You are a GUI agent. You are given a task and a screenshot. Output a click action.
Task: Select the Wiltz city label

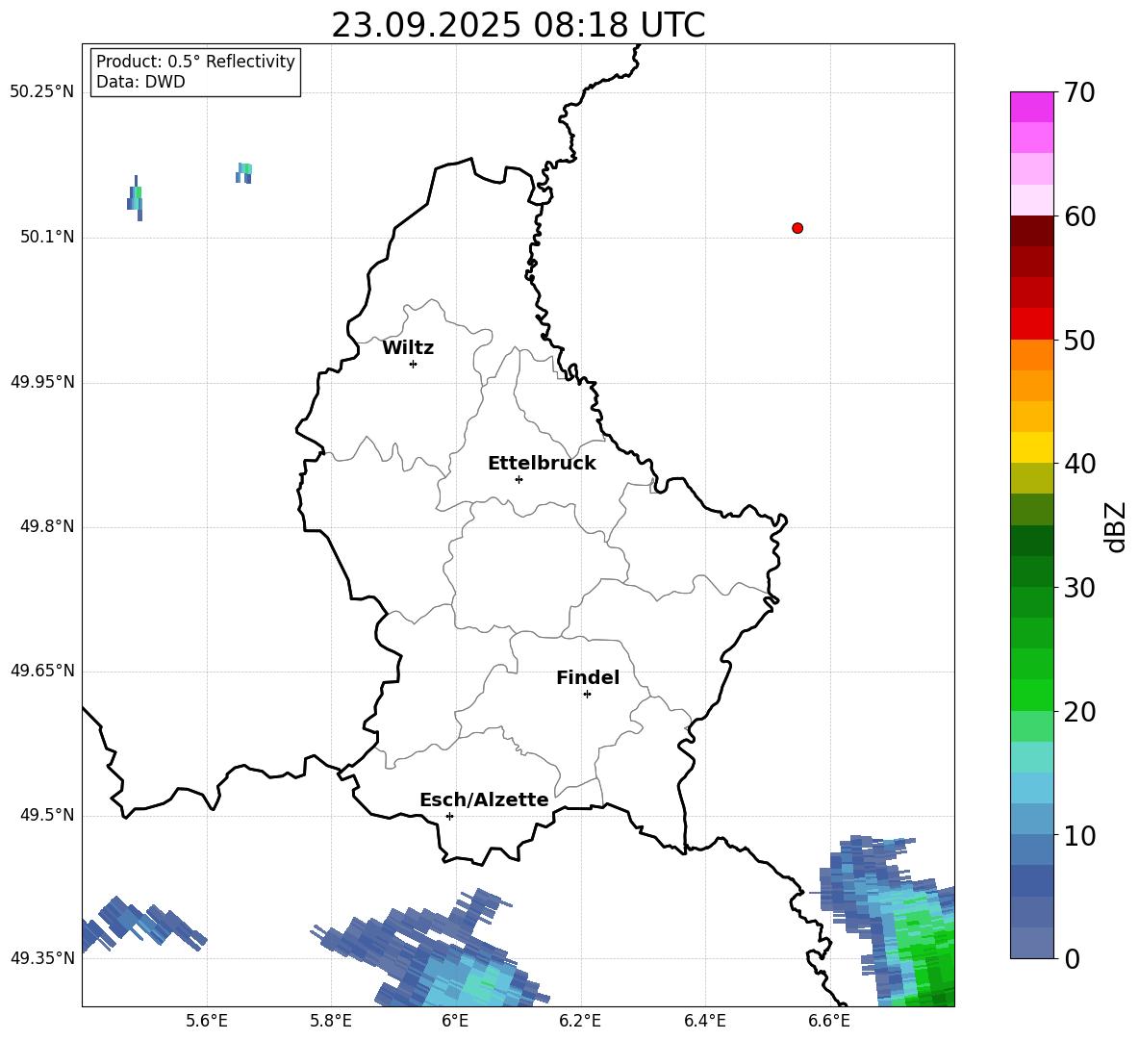click(408, 348)
